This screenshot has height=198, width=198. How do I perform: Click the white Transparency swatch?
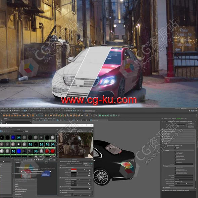point(74,171)
